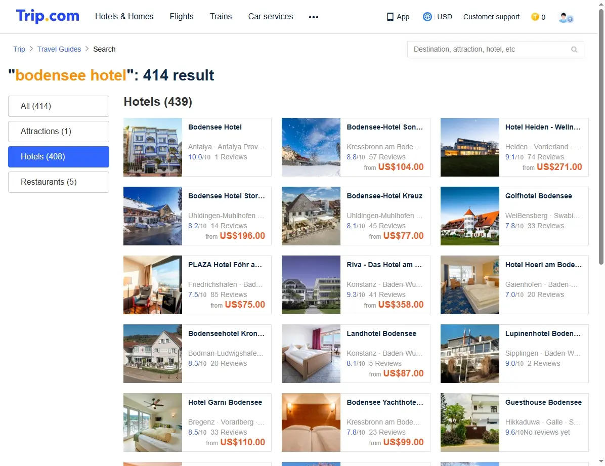The height and width of the screenshot is (466, 605).
Task: Open USD currency selector
Action: pos(445,17)
